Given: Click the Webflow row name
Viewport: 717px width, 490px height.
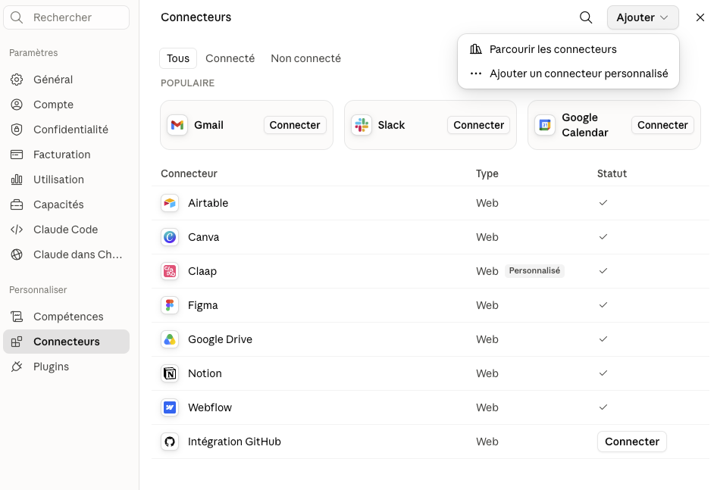Looking at the screenshot, I should [x=210, y=407].
